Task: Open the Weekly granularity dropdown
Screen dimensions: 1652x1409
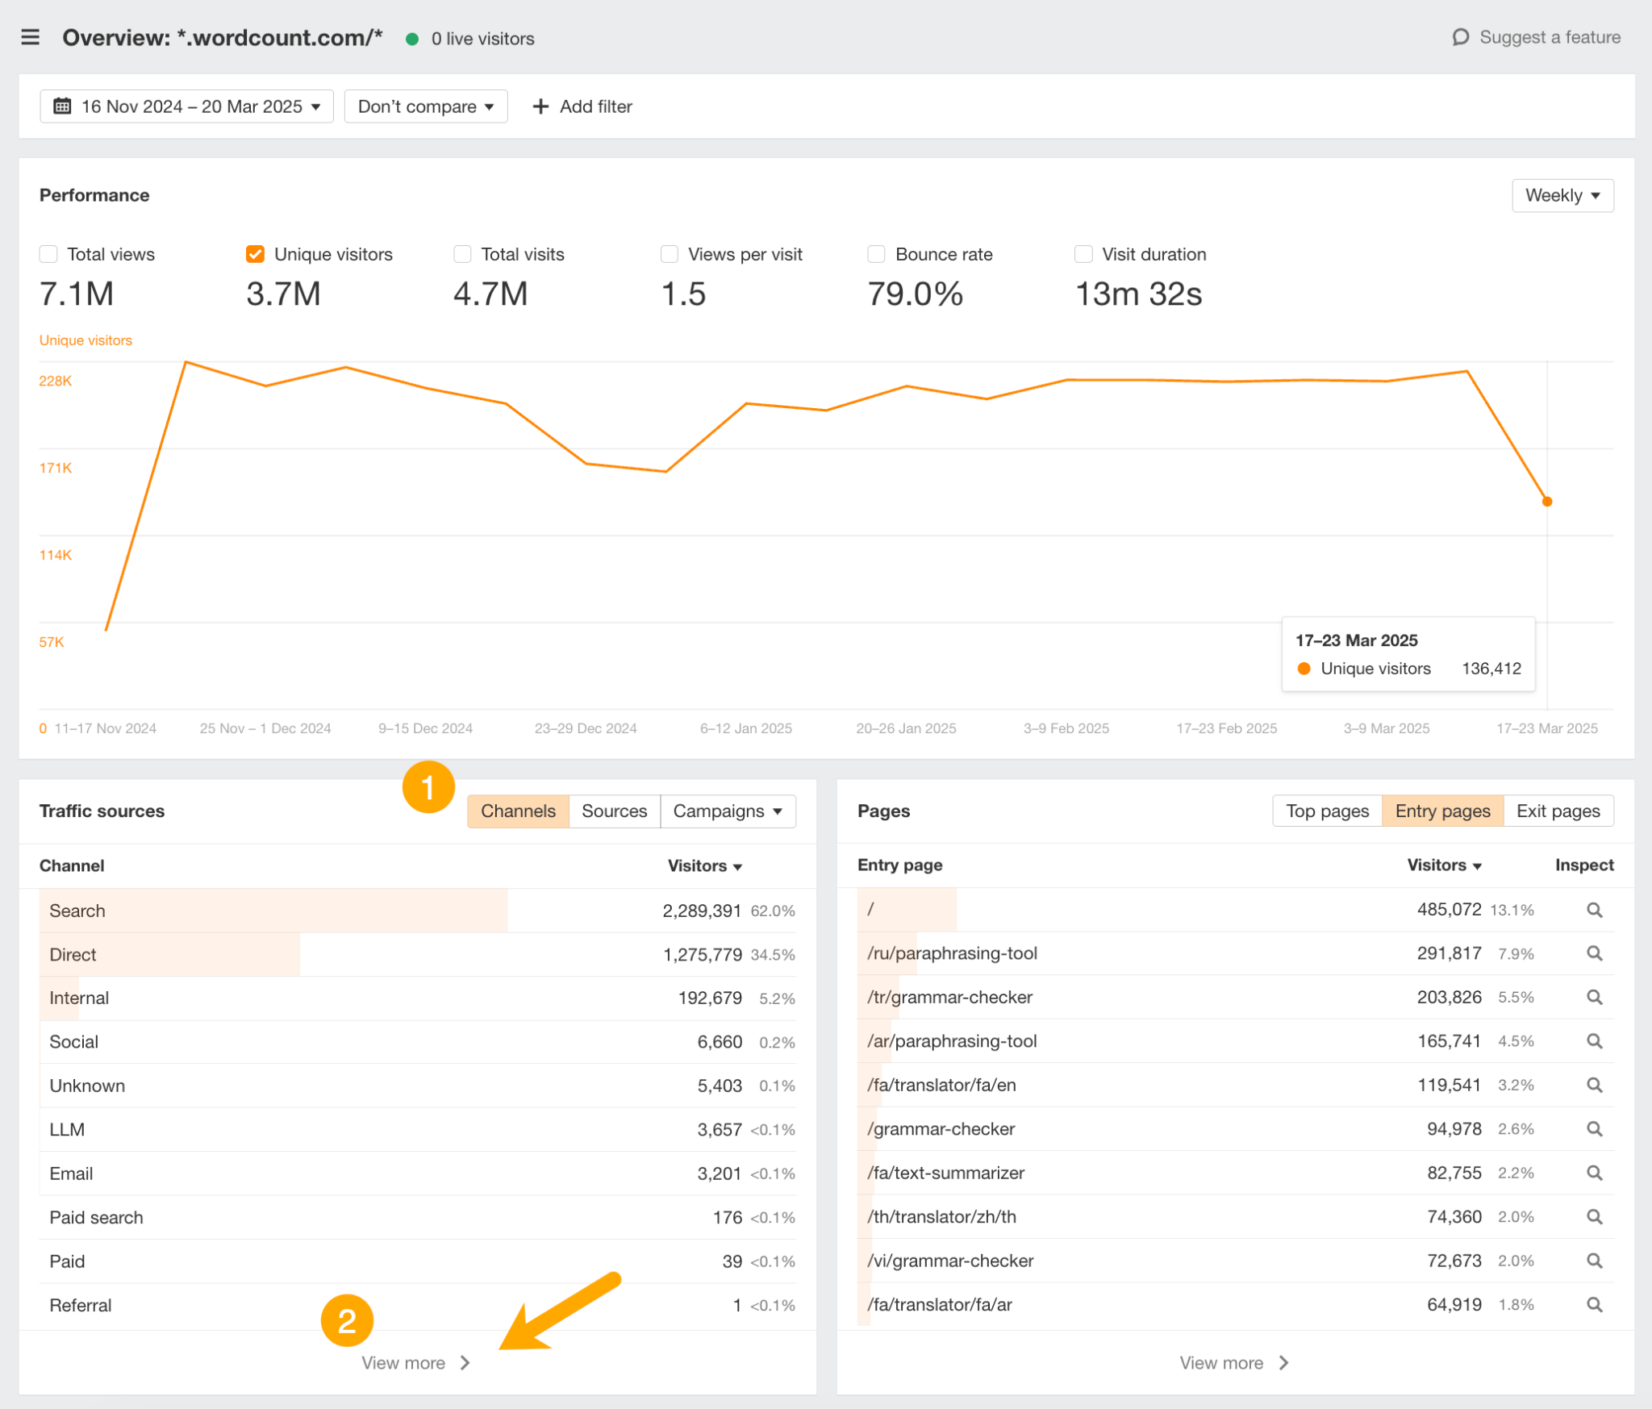Action: pos(1562,195)
